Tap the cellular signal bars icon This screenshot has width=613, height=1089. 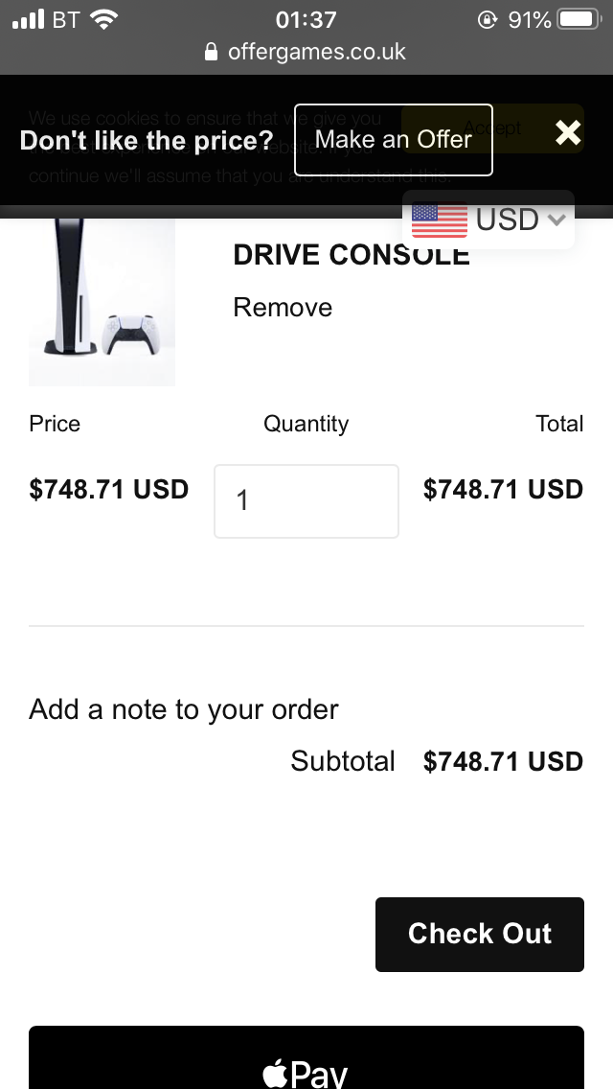tap(29, 19)
